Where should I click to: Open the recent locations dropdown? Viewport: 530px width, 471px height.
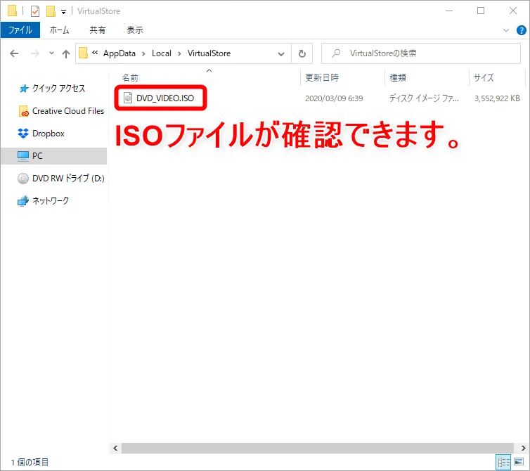(x=51, y=53)
